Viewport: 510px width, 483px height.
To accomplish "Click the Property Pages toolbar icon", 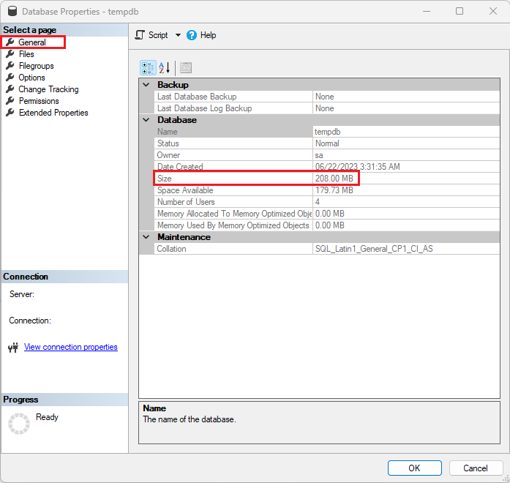I will 186,68.
